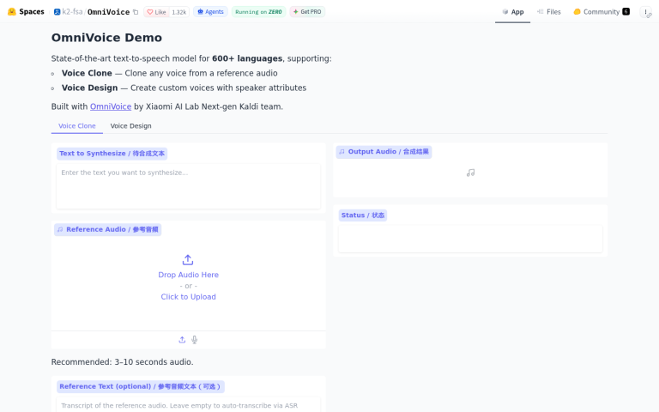Screen dimensions: 659x412
Task: Show the 1.32k likes count
Action: tap(179, 12)
